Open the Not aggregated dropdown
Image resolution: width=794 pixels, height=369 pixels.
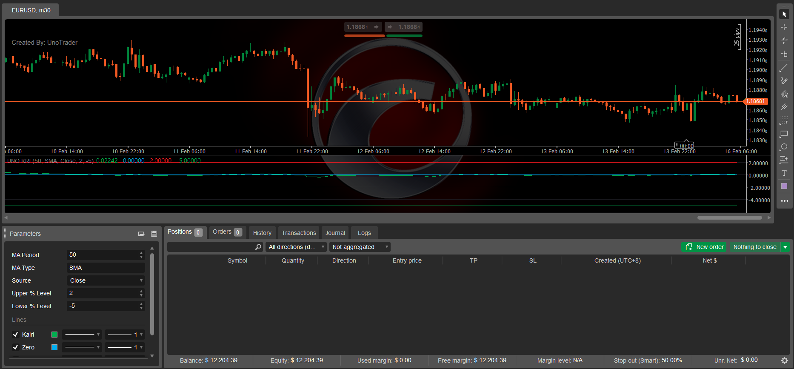[x=360, y=247]
